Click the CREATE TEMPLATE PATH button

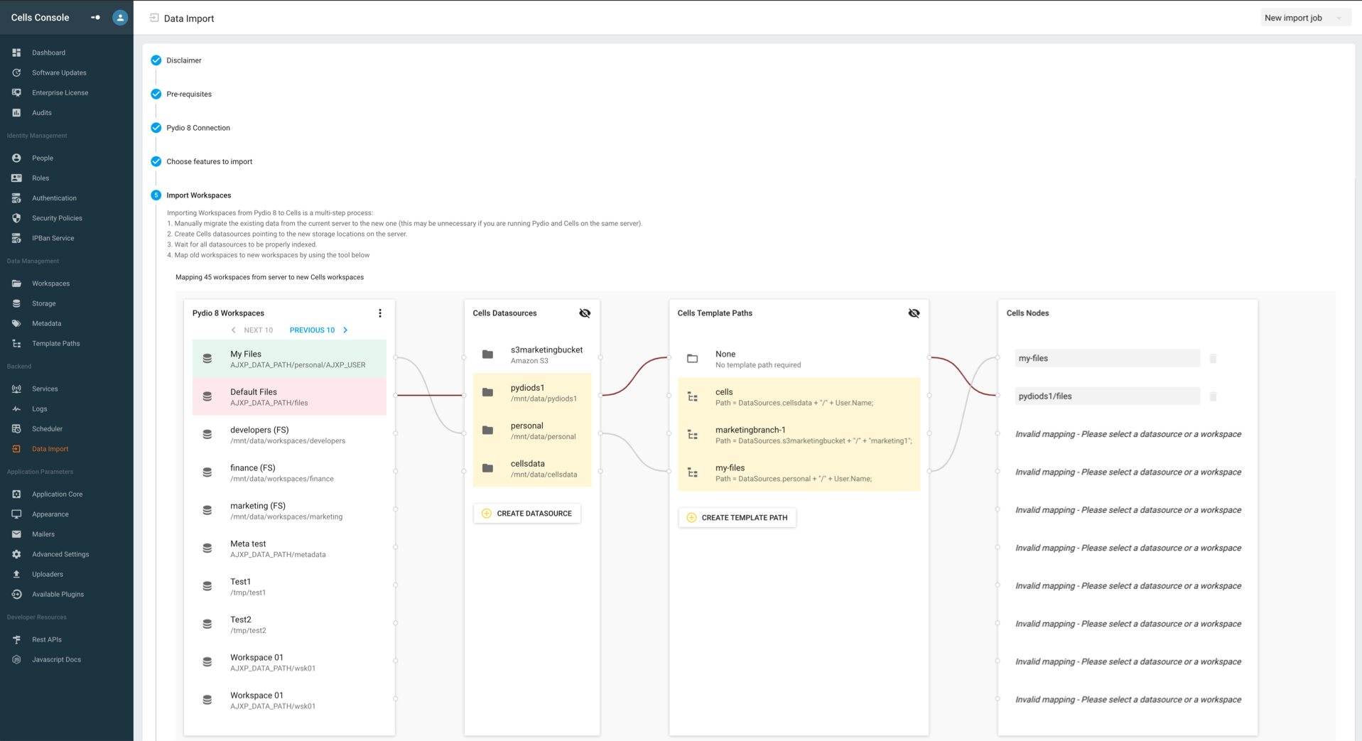tap(737, 518)
